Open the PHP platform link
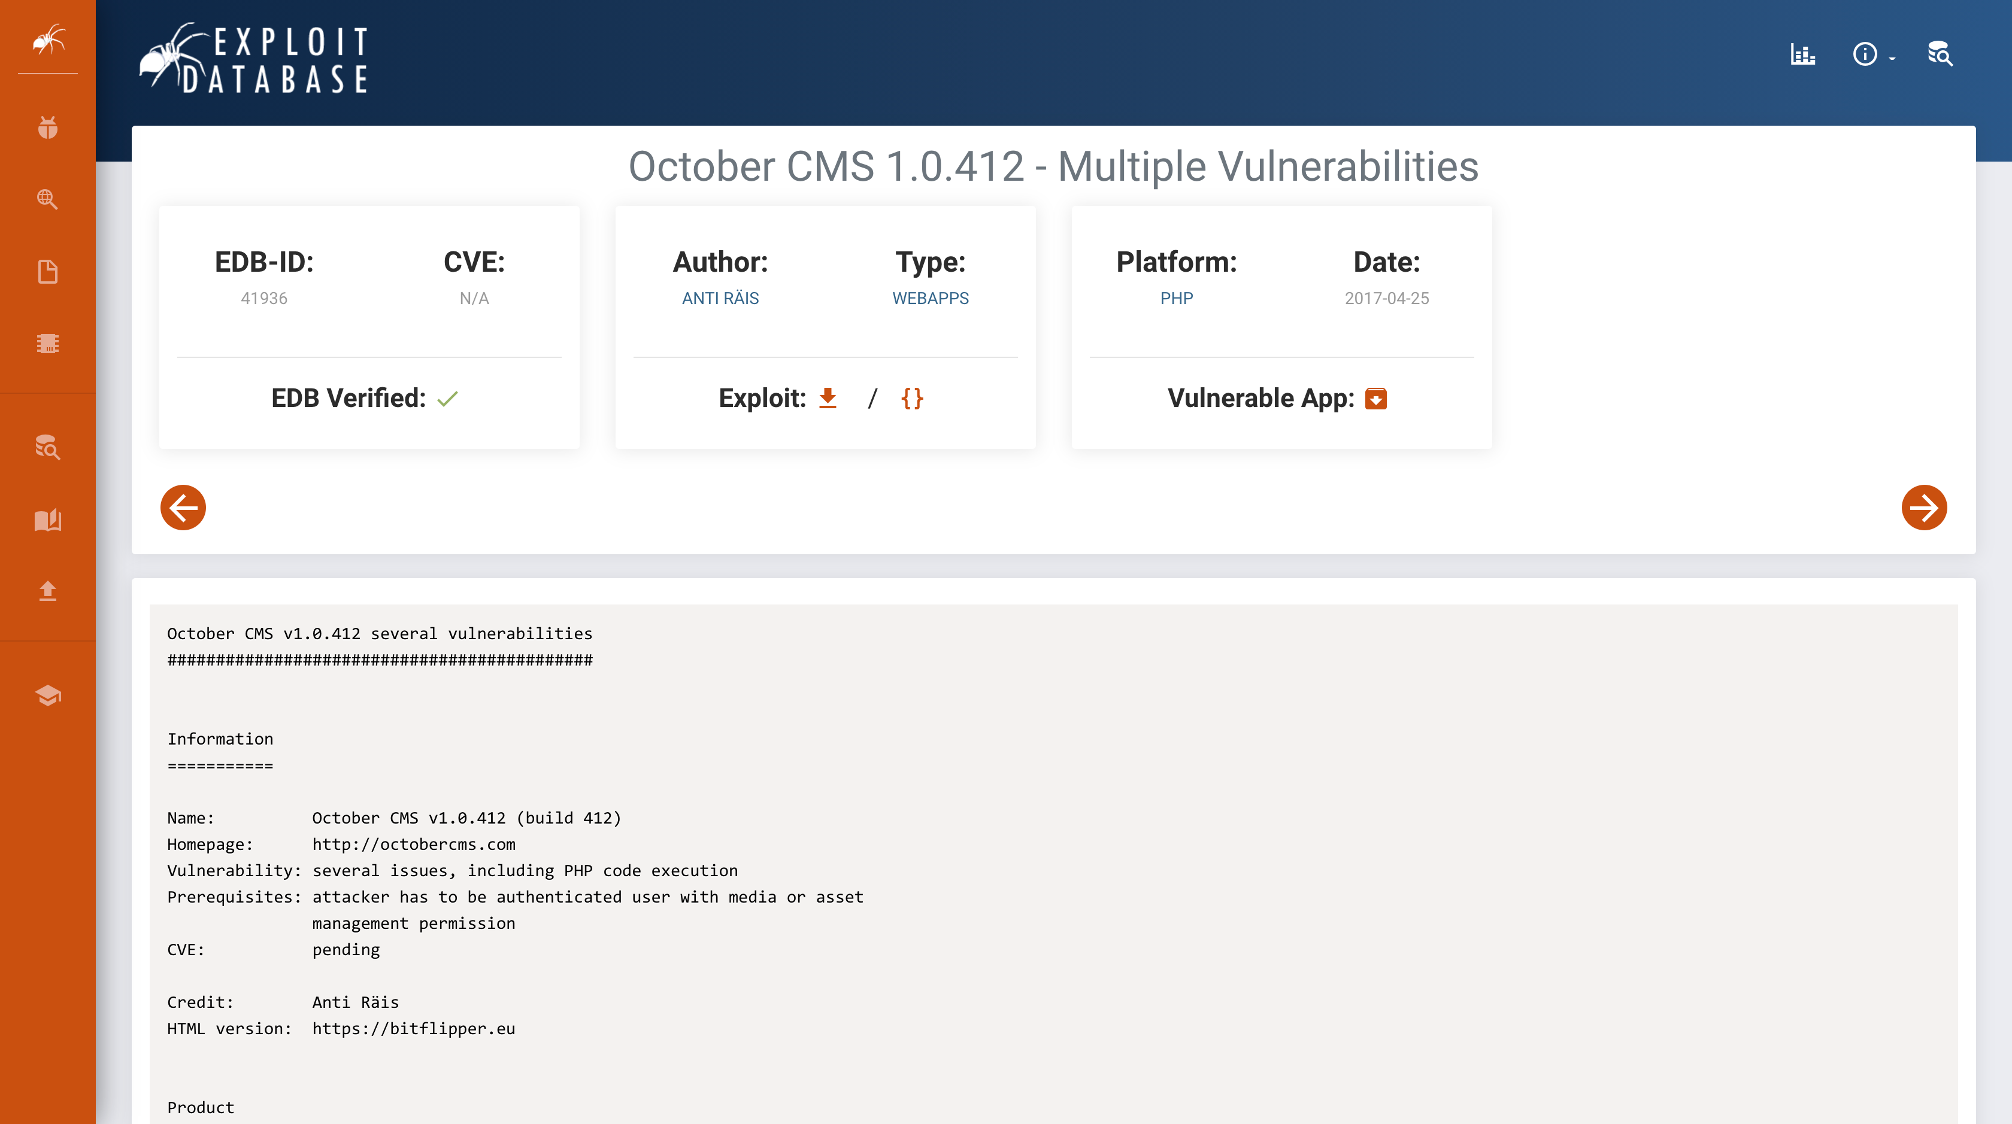Screen dimensions: 2012x1124 (x=1175, y=297)
